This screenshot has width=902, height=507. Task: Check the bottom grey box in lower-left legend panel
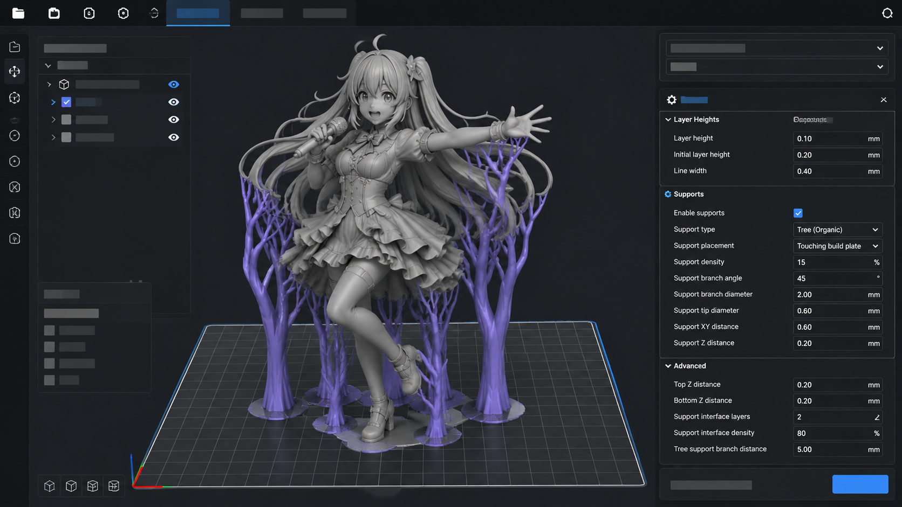[49, 380]
